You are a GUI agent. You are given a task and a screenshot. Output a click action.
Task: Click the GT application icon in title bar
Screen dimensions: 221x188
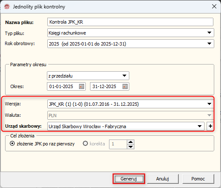point(7,6)
